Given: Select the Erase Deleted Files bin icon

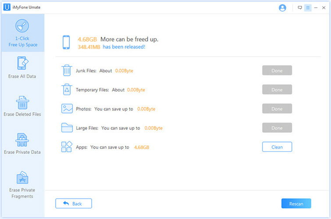Looking at the screenshot, I should [23, 103].
